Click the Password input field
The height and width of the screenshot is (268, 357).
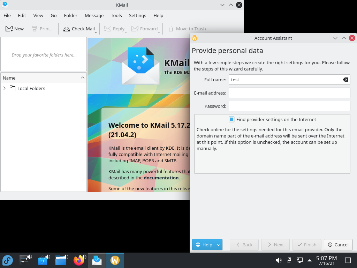click(289, 106)
